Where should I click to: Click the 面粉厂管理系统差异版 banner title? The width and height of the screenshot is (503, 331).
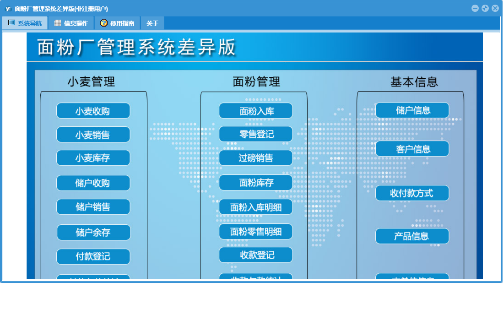tap(136, 47)
